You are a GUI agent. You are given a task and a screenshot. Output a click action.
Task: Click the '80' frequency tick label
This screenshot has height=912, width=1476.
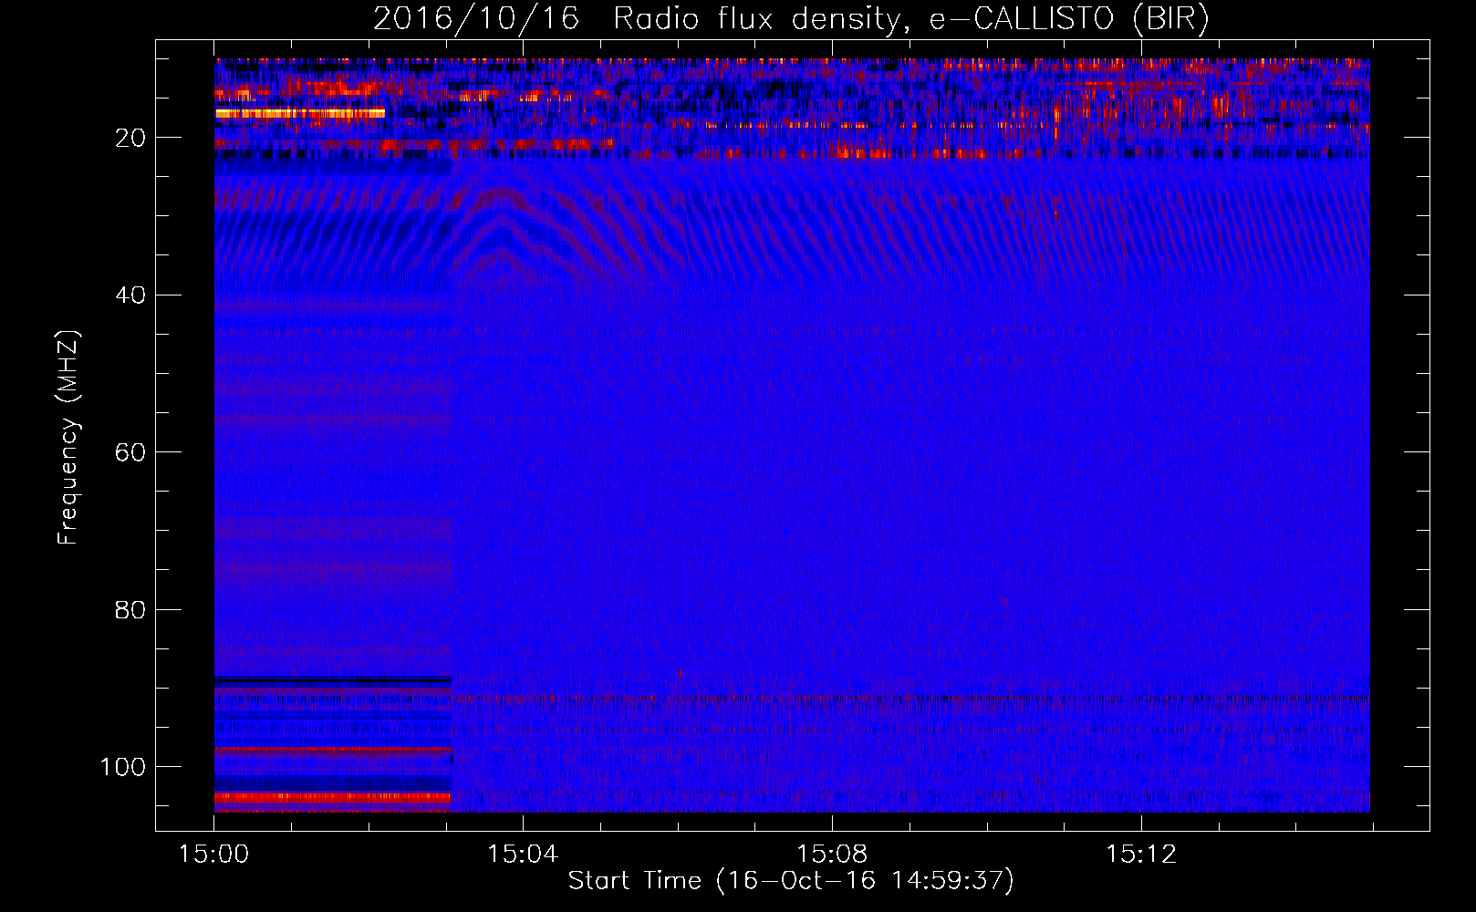point(130,609)
